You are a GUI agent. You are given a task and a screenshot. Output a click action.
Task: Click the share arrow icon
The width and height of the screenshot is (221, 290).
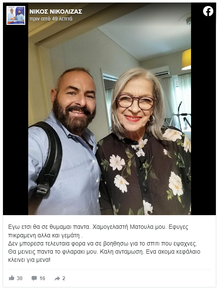click(57, 278)
